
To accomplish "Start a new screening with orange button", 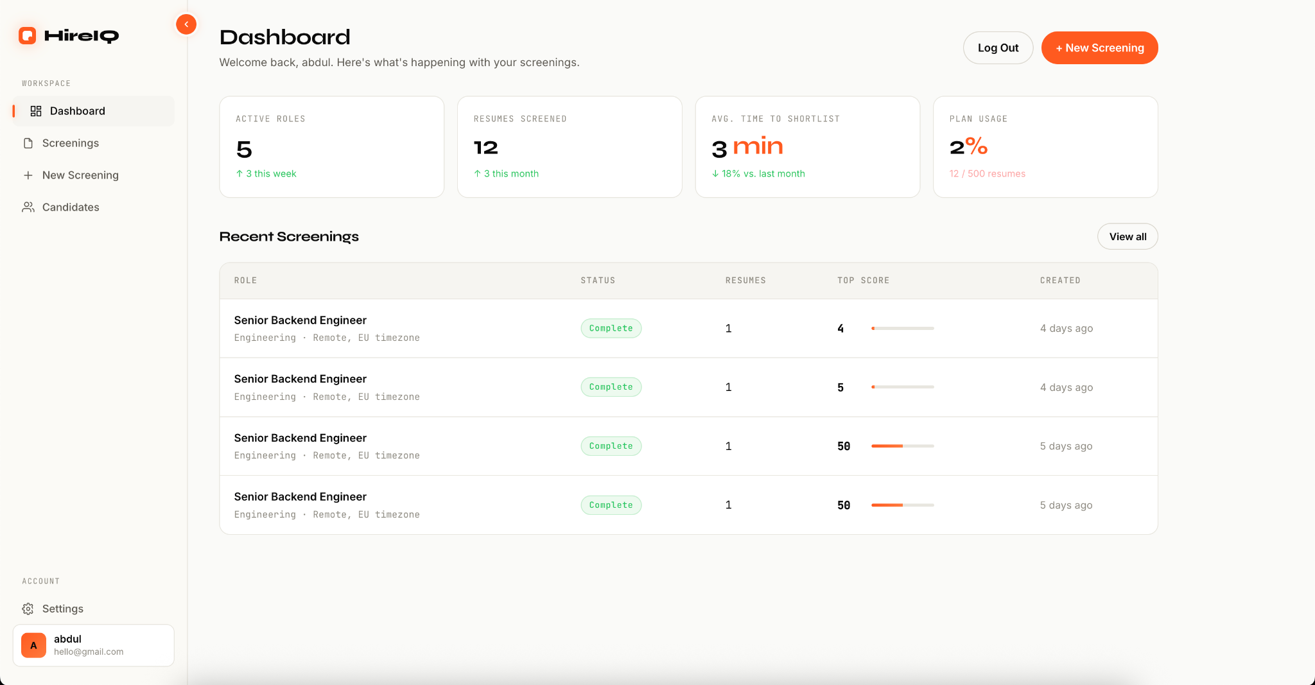I will [1099, 48].
